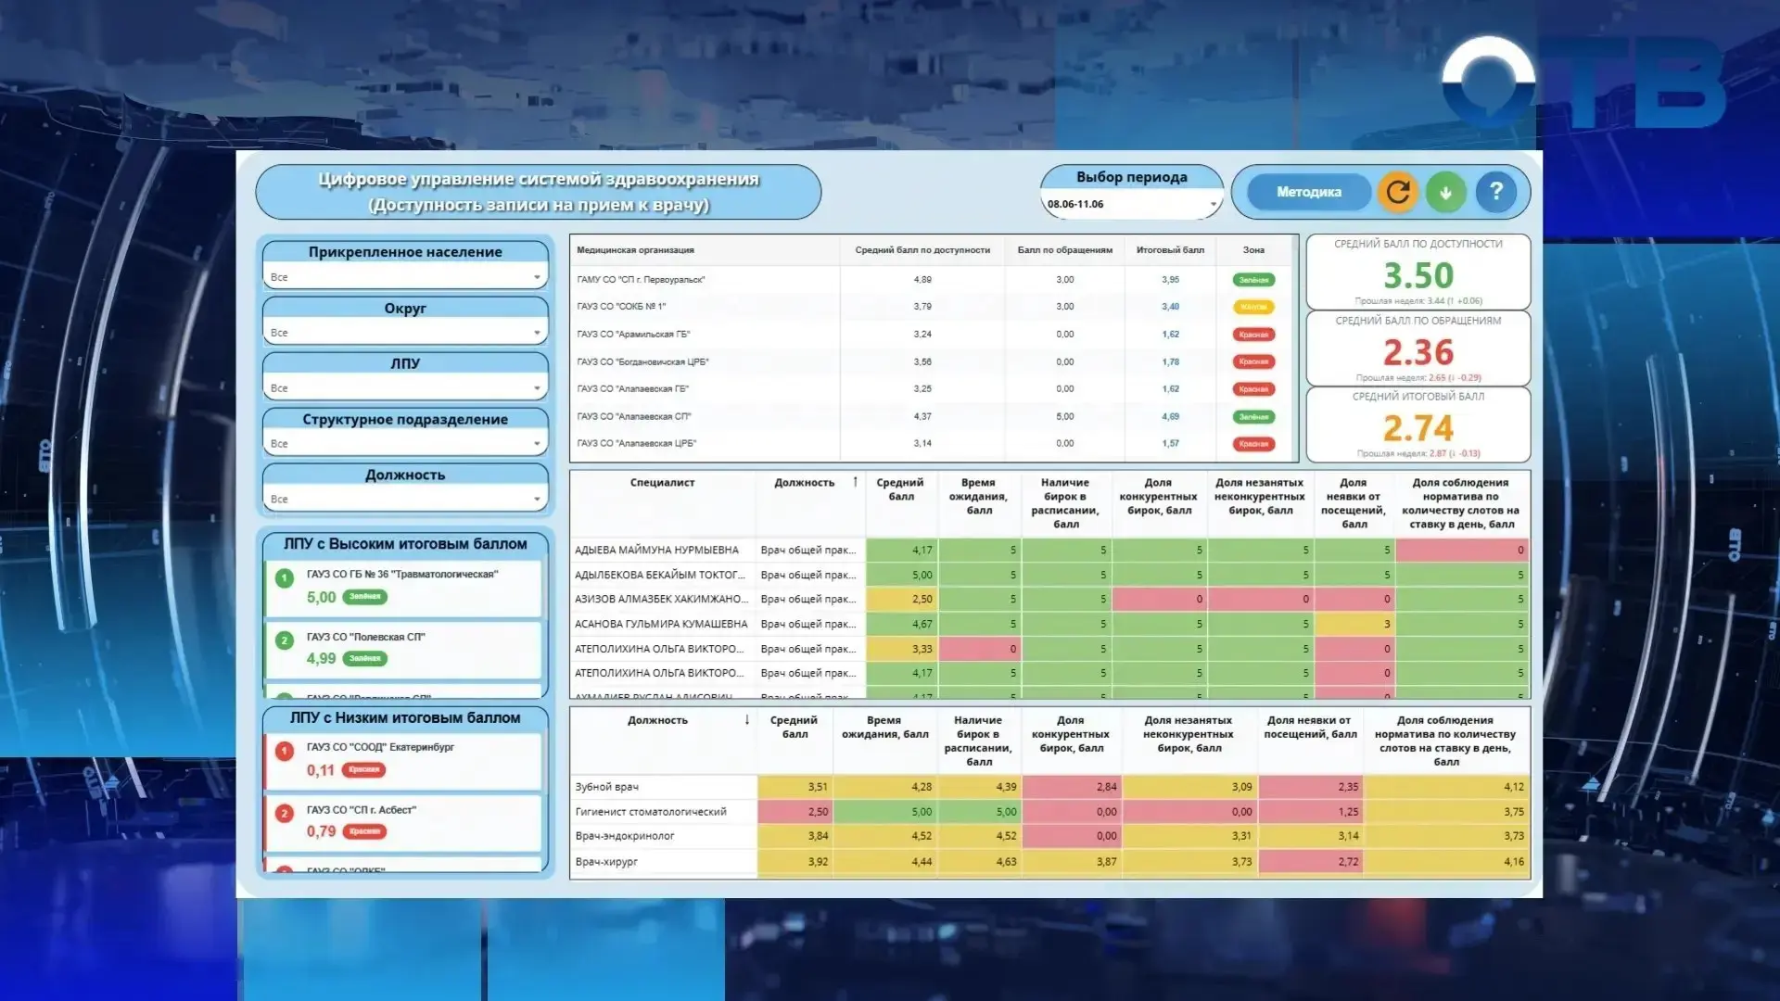Click the yellow zone badge for СОКБ № 1
This screenshot has width=1780, height=1001.
(1253, 307)
